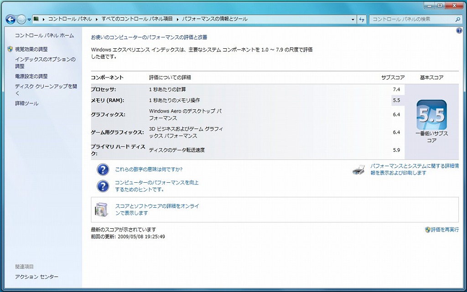Click shield icon beside 評価を再実行
This screenshot has height=292, width=467.
[x=428, y=230]
